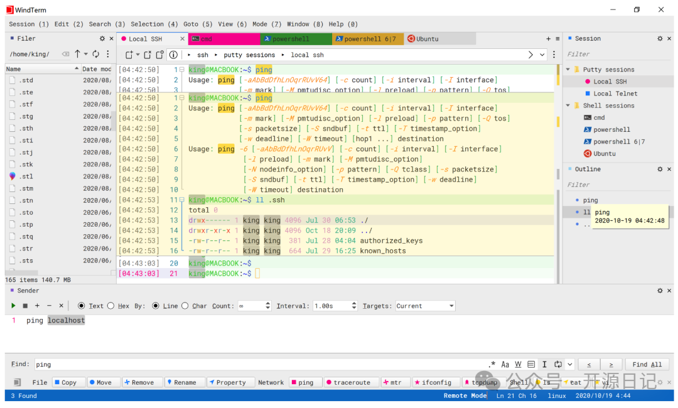Toggle match case Aa in Find

coord(505,364)
